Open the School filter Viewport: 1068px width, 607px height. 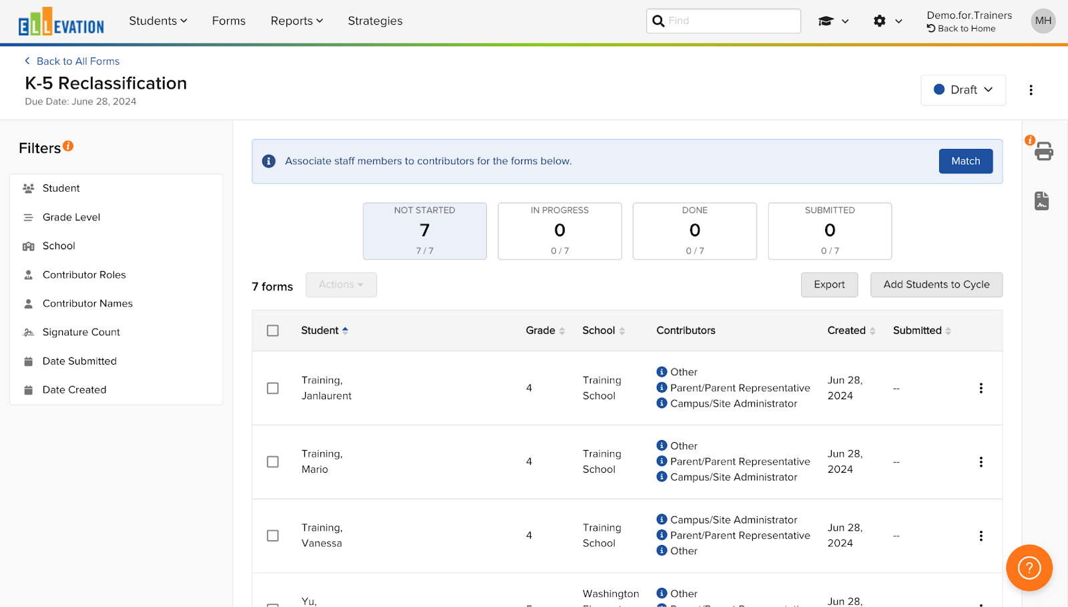click(116, 246)
